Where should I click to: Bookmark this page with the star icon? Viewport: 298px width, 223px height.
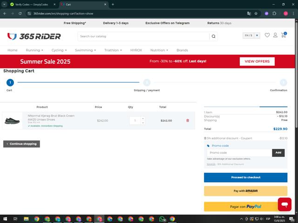256,13
